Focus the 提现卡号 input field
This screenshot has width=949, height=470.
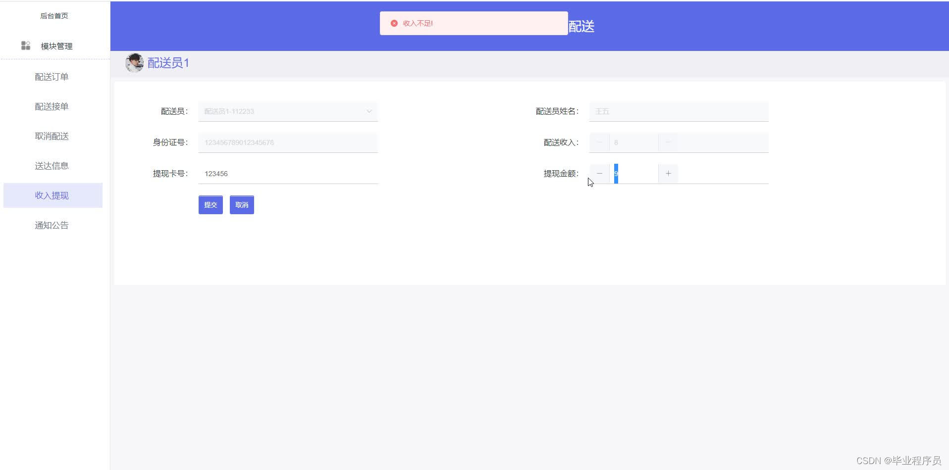click(288, 174)
